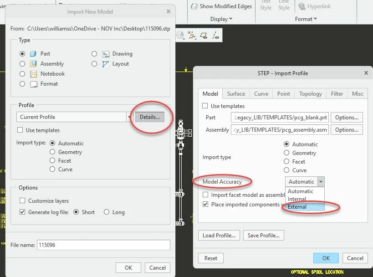Viewport: 373px width, 277px height.
Task: Click the Drawing type icon
Action: pos(106,54)
